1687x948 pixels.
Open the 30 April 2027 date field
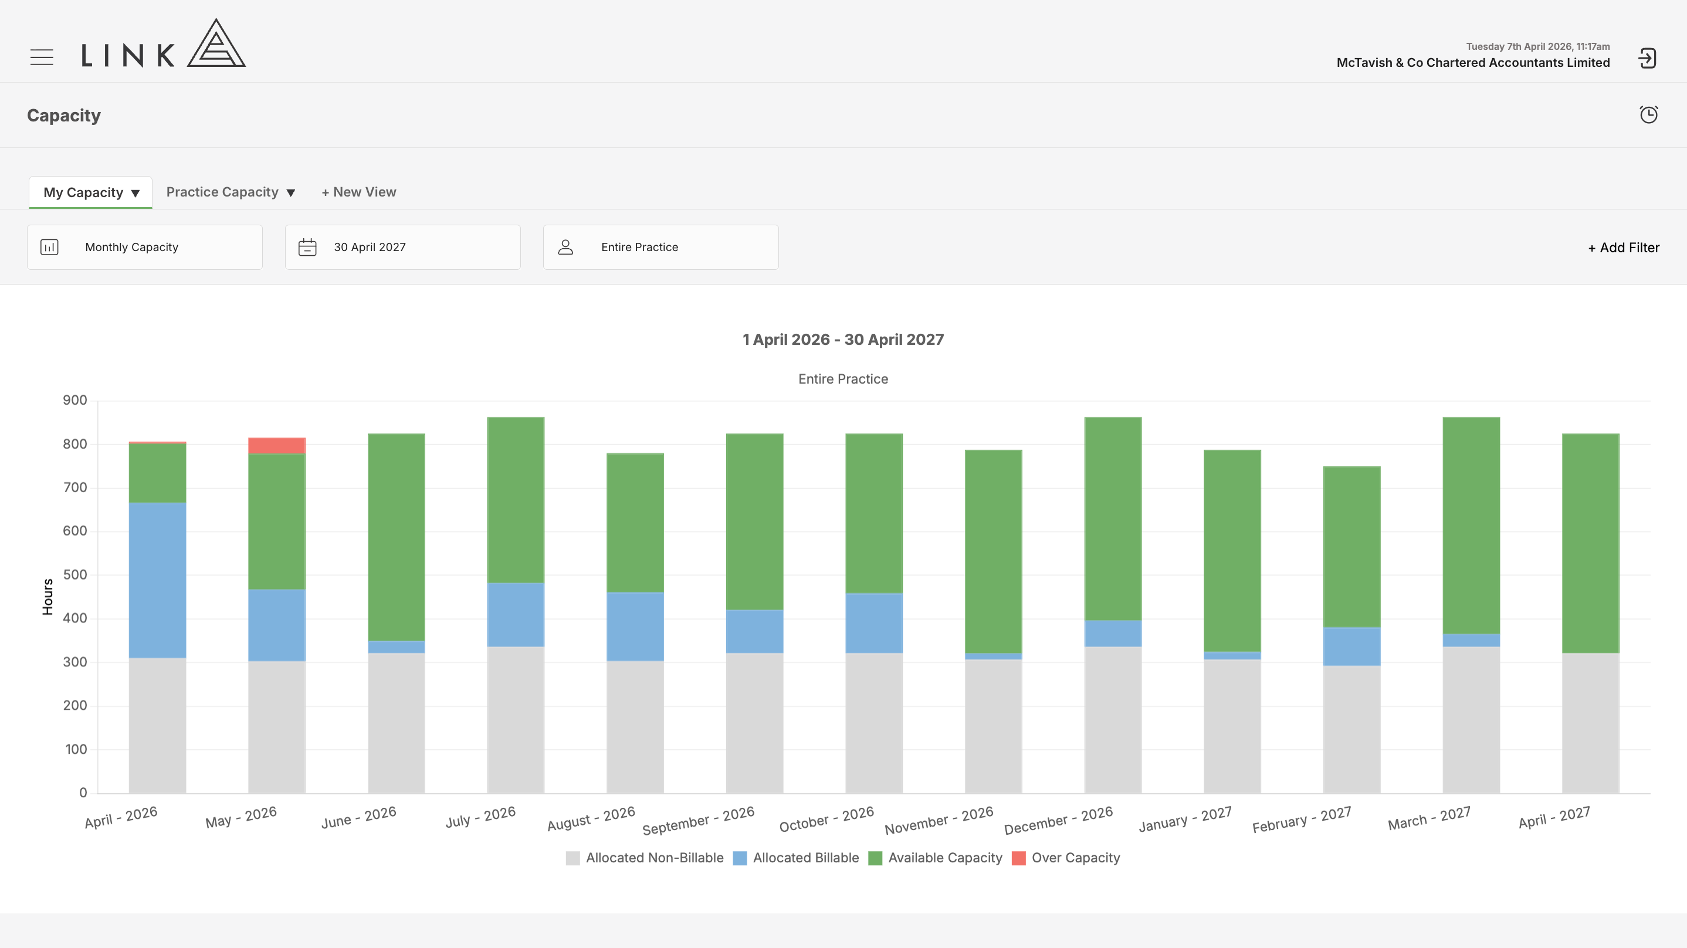point(403,247)
